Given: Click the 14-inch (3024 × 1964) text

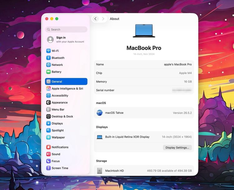Looking at the screenshot, I should click(x=177, y=137).
